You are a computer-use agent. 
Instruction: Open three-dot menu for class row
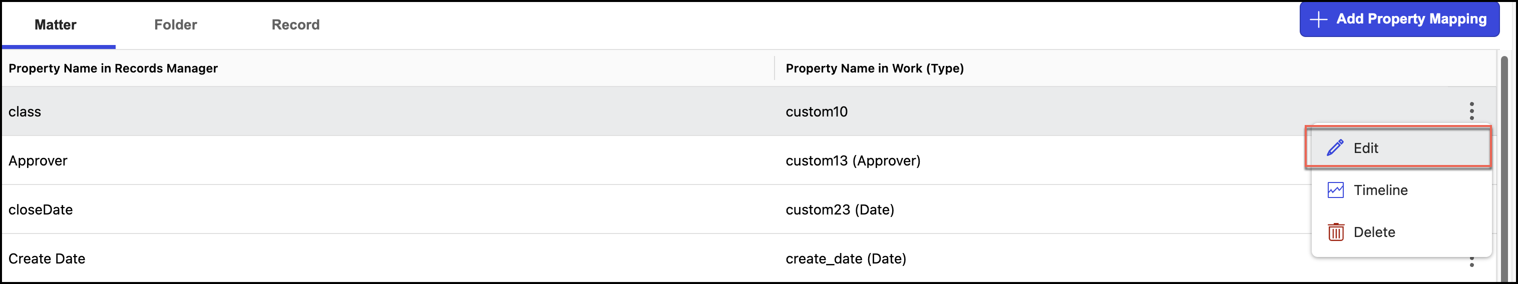(1471, 110)
